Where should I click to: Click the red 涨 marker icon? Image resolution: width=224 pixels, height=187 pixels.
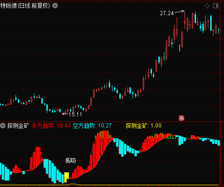click(x=181, y=118)
